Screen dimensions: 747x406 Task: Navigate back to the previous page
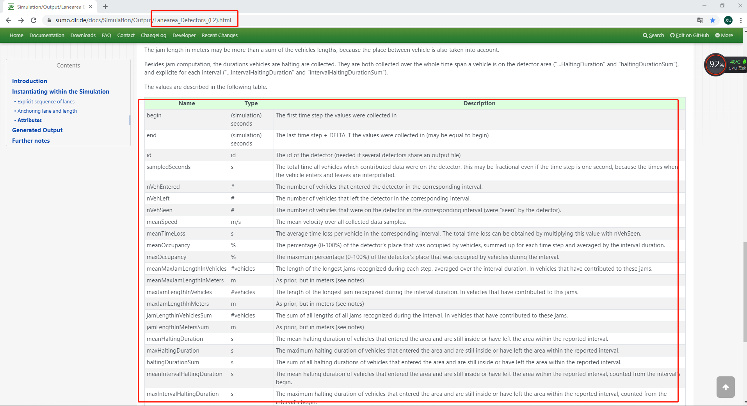tap(8, 20)
